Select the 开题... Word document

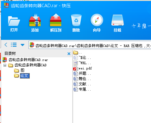[82, 73]
